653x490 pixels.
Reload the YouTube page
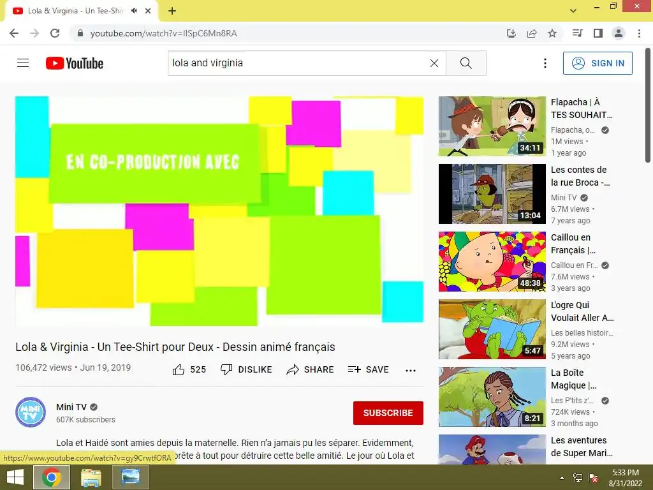click(55, 33)
